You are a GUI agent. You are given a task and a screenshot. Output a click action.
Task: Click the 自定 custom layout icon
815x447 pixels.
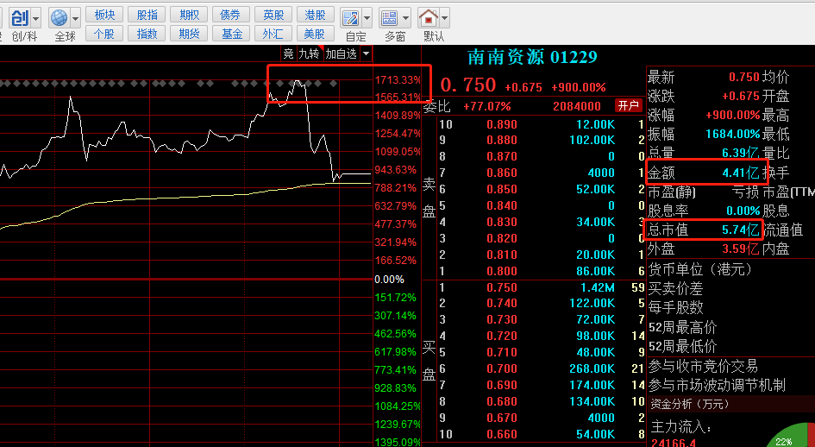tap(351, 19)
